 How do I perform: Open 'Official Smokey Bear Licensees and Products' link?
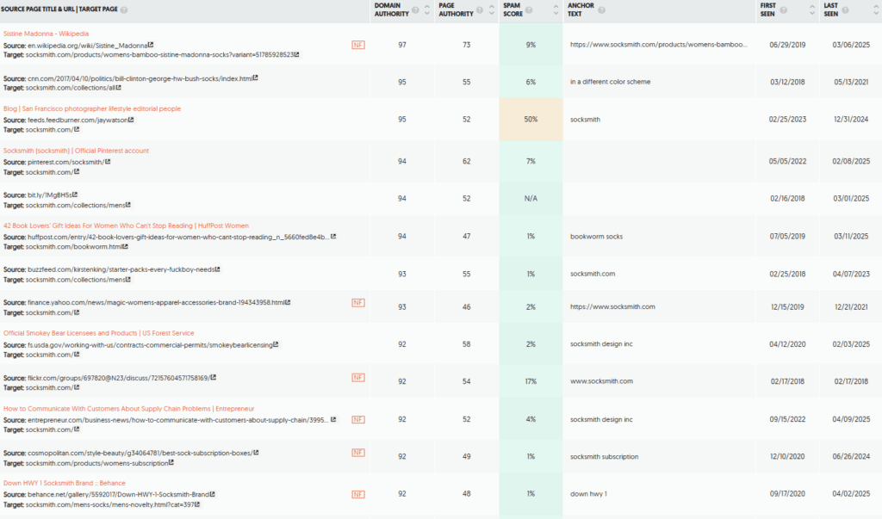pyautogui.click(x=99, y=333)
